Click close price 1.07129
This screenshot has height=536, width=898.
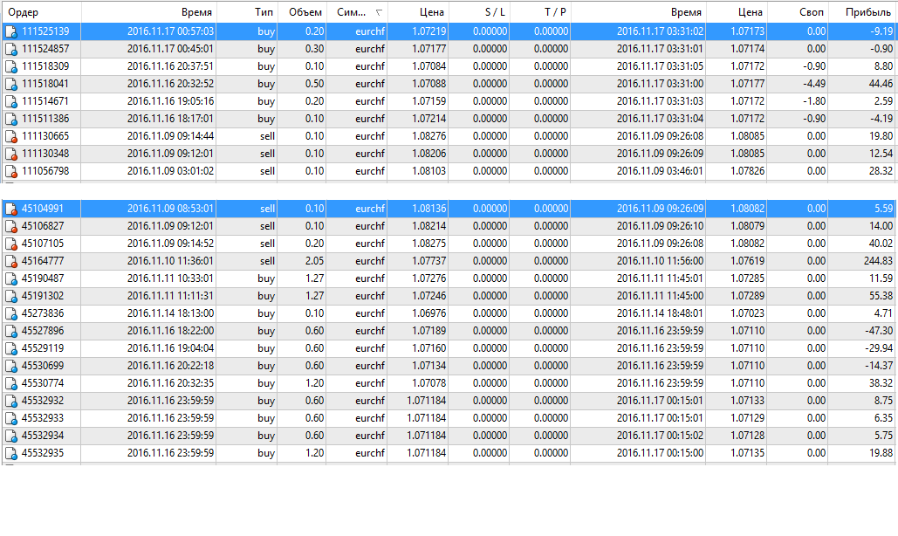(747, 418)
